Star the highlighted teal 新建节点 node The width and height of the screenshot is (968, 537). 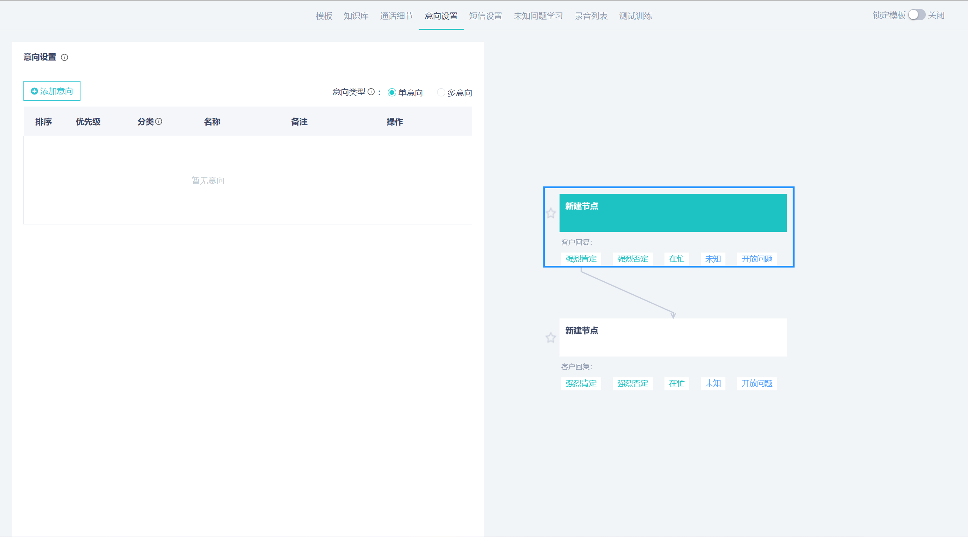click(x=551, y=213)
